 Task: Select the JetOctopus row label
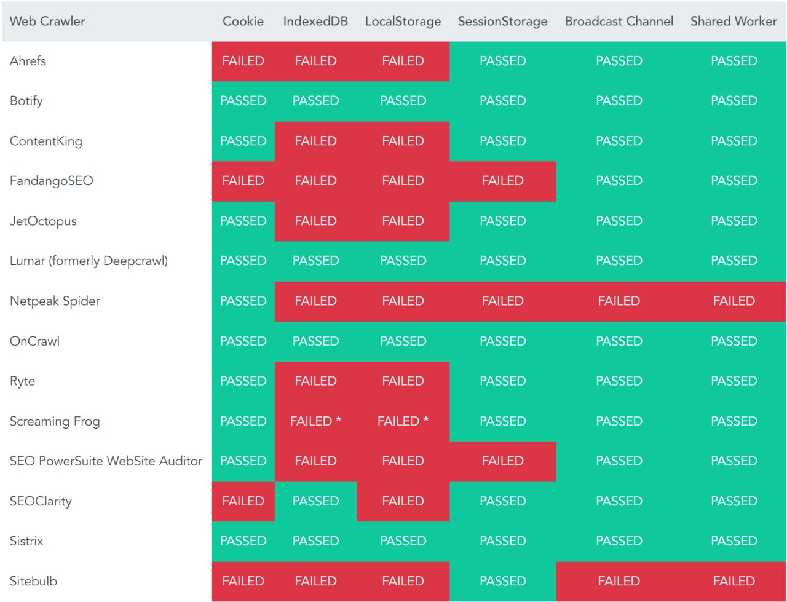click(x=43, y=221)
